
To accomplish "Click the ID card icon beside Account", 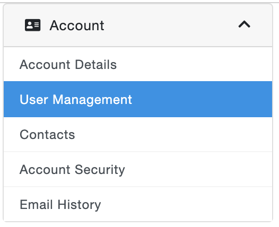I will [32, 25].
